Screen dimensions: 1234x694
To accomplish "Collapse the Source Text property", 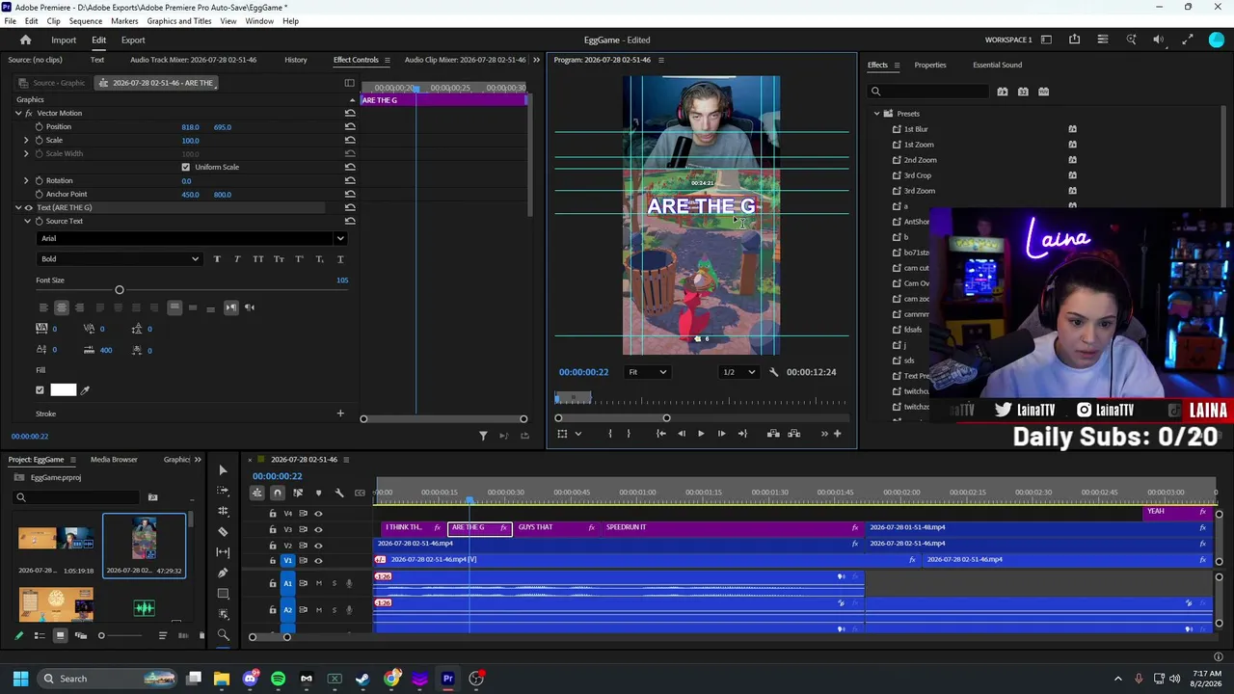I will click(26, 221).
